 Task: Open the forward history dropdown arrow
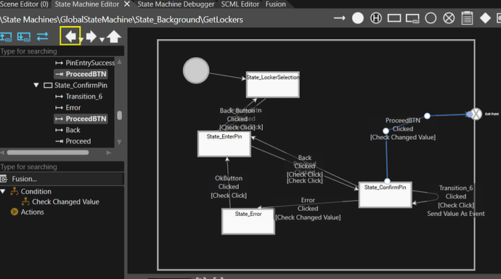click(x=102, y=40)
